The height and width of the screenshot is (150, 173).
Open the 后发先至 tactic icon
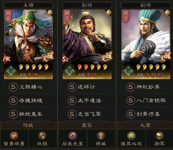click(x=73, y=135)
